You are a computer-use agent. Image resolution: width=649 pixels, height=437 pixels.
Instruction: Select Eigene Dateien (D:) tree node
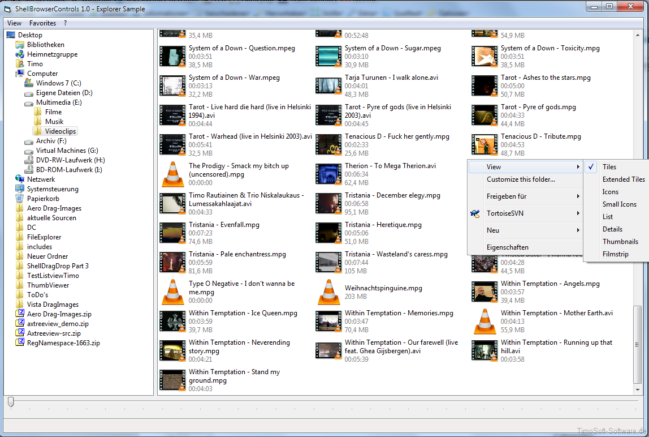64,93
